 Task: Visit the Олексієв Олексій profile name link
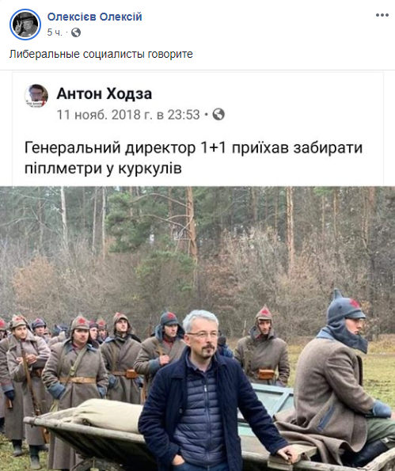[x=94, y=17]
